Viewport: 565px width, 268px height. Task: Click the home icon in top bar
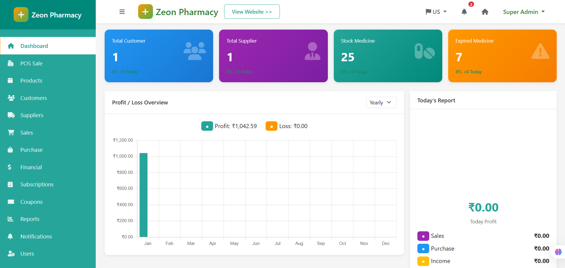coord(485,12)
